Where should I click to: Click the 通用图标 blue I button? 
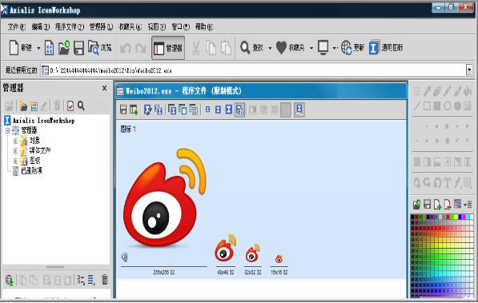pos(386,48)
